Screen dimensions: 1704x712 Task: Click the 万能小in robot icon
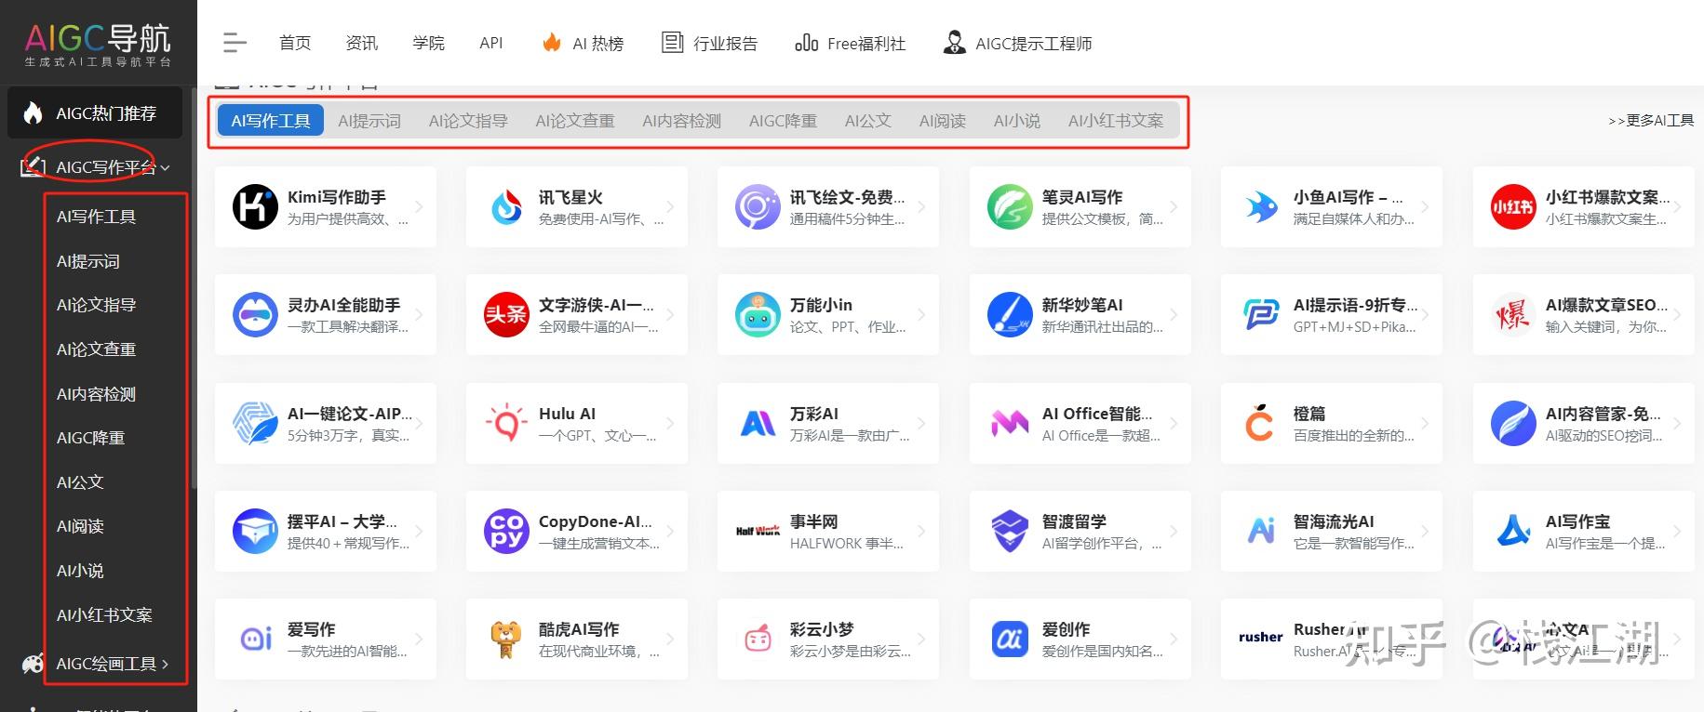point(758,314)
